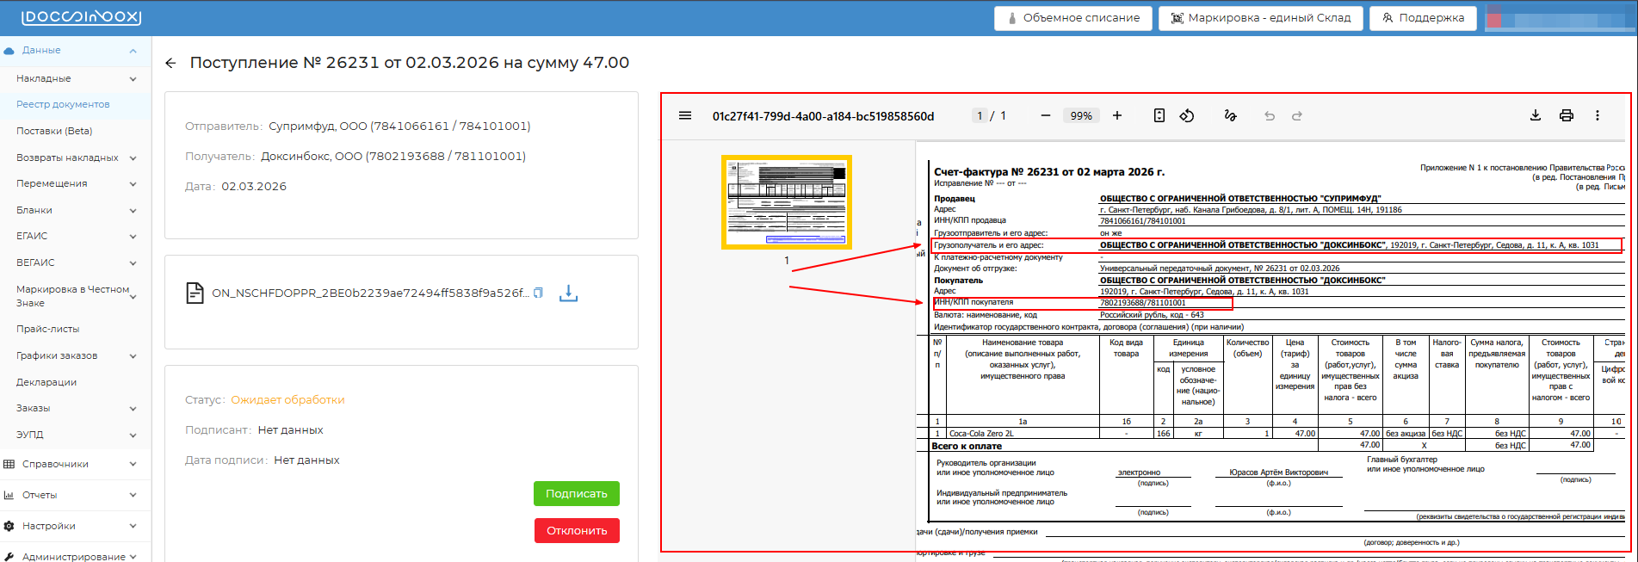Download the PDF from the viewer toolbar

coord(1535,115)
